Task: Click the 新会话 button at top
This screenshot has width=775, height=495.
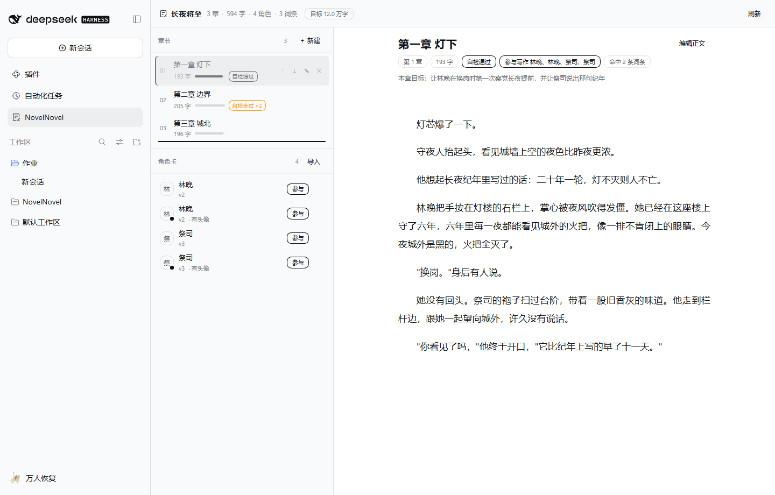Action: pyautogui.click(x=75, y=48)
